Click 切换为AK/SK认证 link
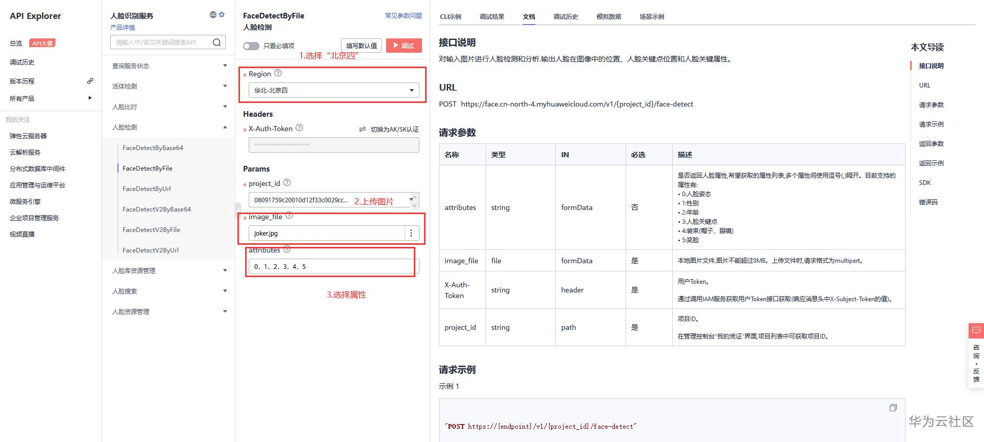This screenshot has height=442, width=984. coord(394,129)
